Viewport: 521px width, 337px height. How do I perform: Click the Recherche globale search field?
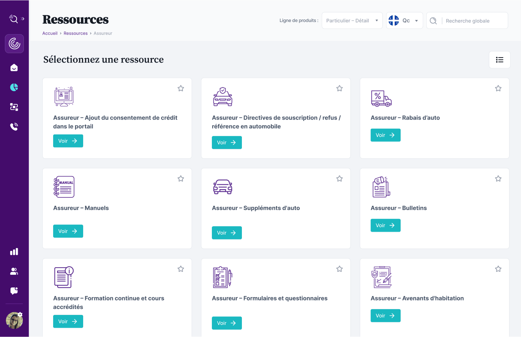click(x=474, y=21)
